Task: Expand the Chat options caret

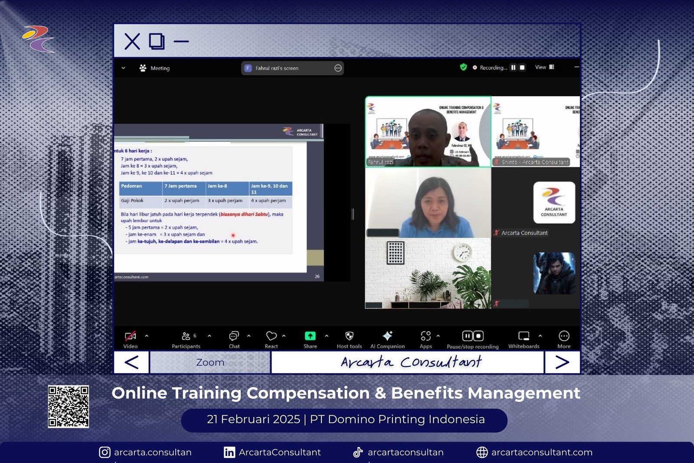Action: point(249,336)
